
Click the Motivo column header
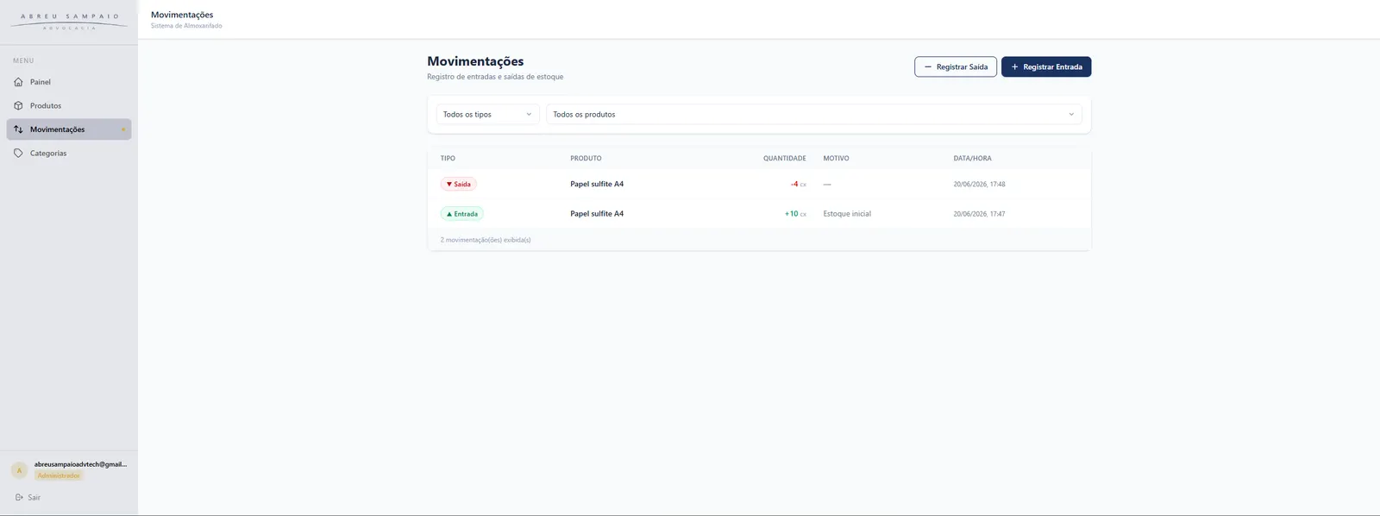836,159
